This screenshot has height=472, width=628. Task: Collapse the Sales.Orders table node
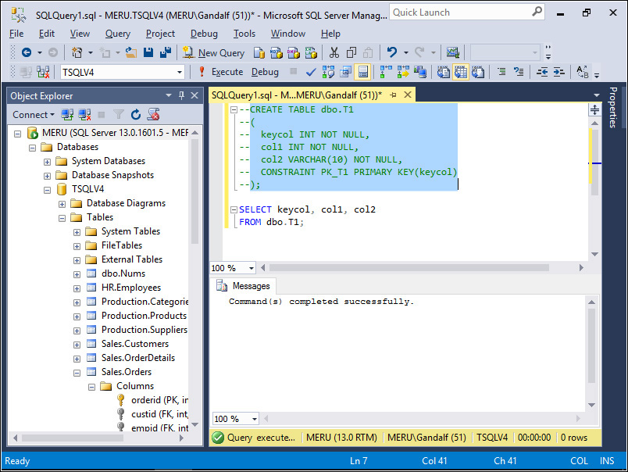[x=77, y=372]
